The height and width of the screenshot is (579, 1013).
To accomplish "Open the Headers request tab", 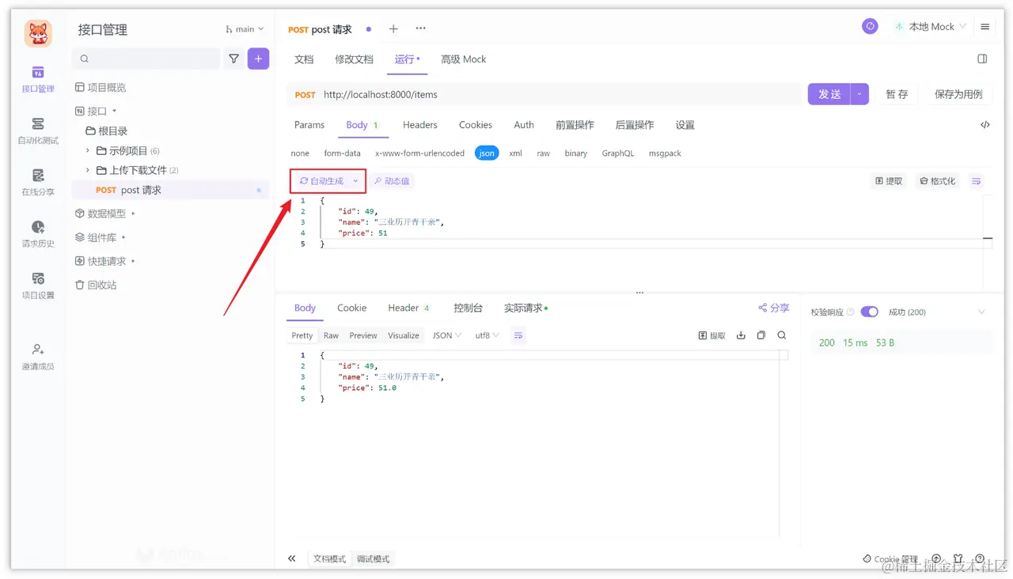I will tap(419, 125).
